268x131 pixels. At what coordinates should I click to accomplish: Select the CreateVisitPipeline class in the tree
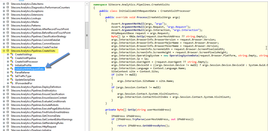pyautogui.click(x=26, y=58)
